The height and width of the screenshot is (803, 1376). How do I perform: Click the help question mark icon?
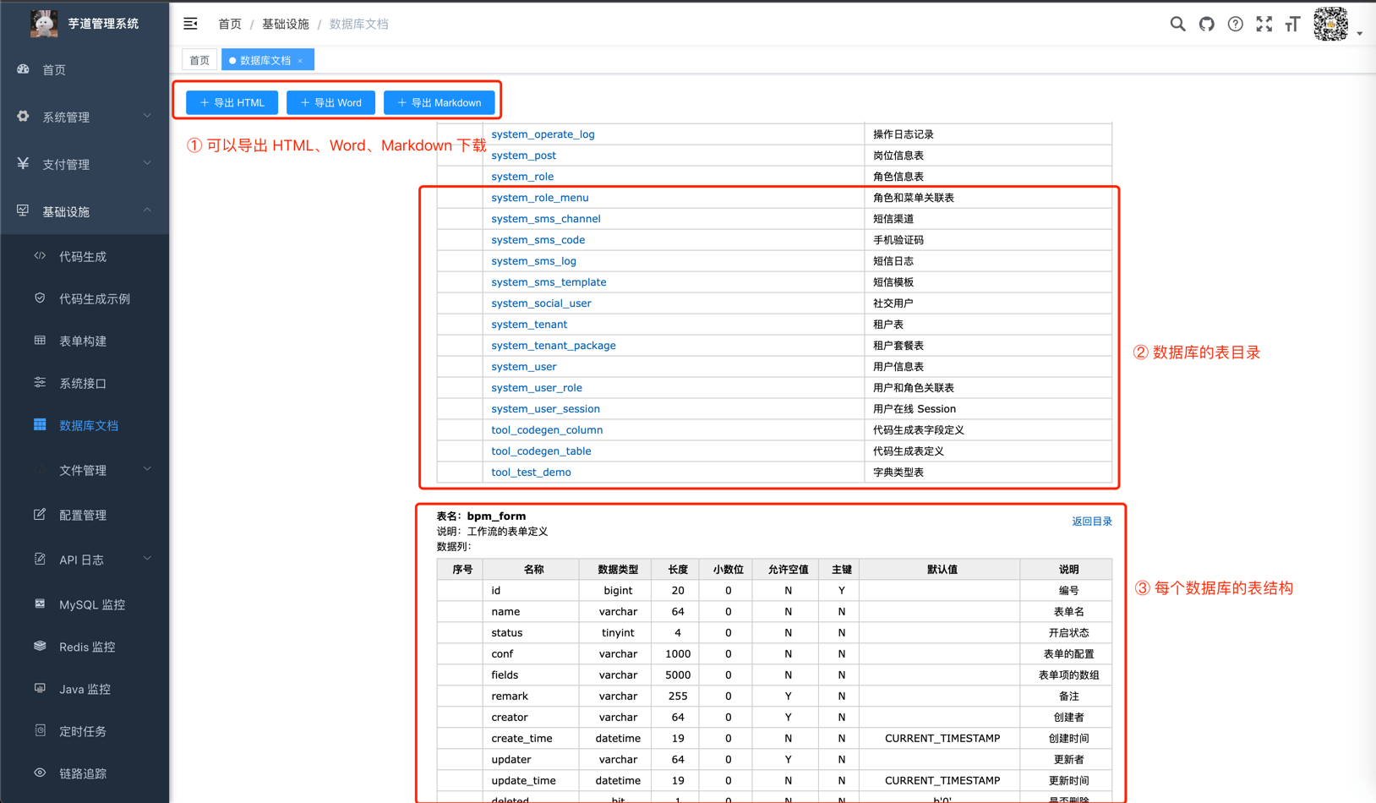pos(1235,25)
